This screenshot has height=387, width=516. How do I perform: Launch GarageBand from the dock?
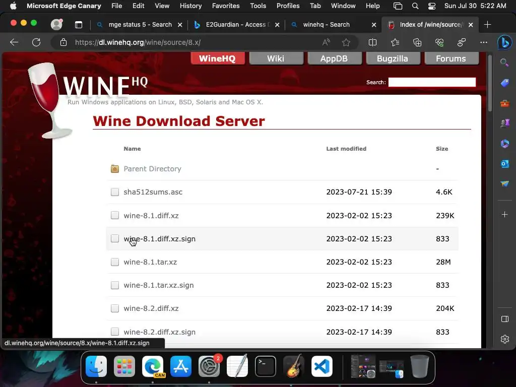point(294,366)
